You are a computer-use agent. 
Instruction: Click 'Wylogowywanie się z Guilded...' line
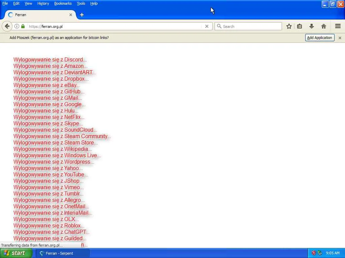[x=50, y=238]
